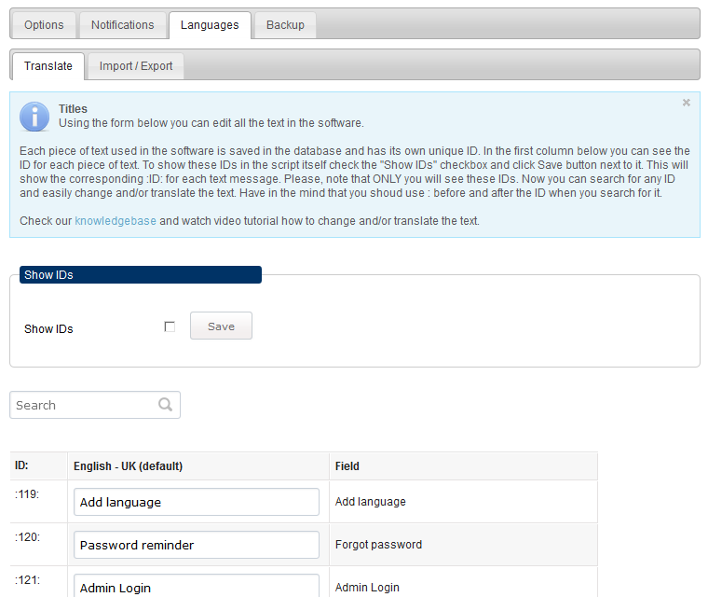Open the Import / Export sub-tab
Viewport: 708px width, 597px height.
135,66
